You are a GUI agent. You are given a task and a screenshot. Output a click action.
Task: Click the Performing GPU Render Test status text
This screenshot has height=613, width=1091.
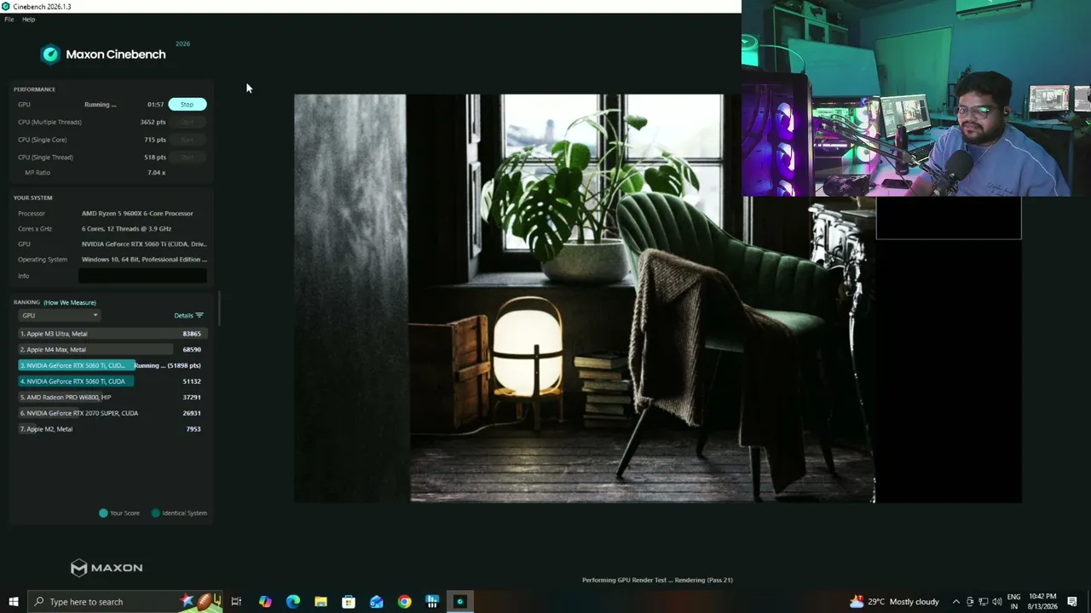[657, 581]
